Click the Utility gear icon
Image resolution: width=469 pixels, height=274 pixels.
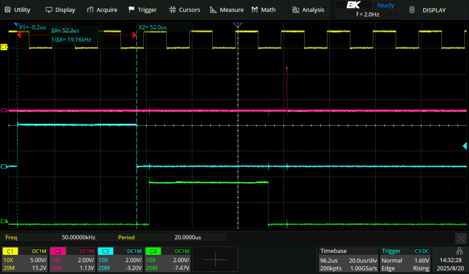coord(8,10)
